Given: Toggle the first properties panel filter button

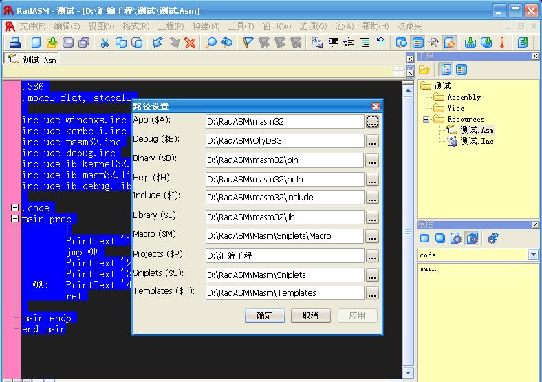Looking at the screenshot, I should point(424,238).
